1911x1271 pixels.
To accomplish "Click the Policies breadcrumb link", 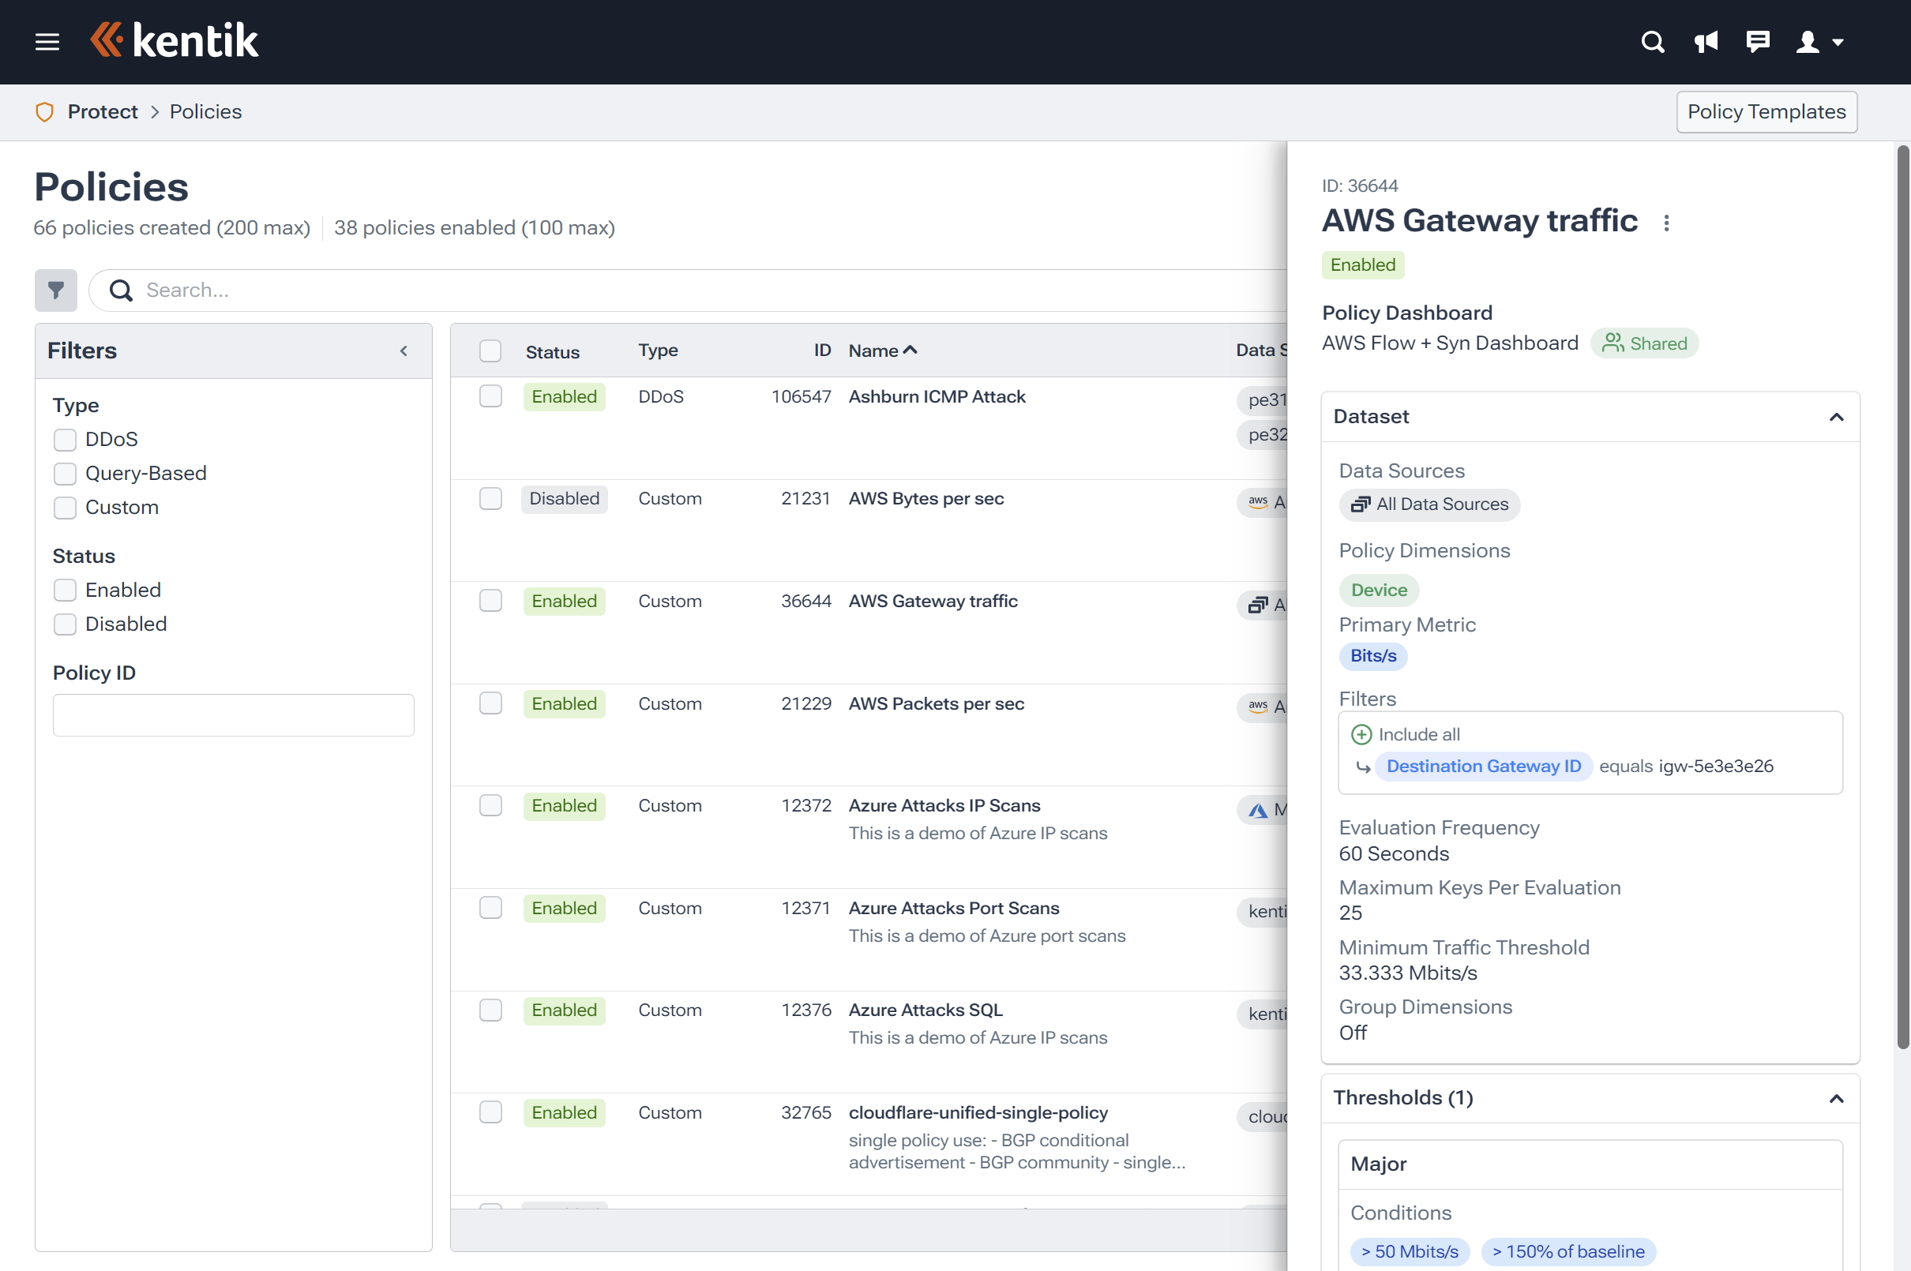I will (205, 111).
